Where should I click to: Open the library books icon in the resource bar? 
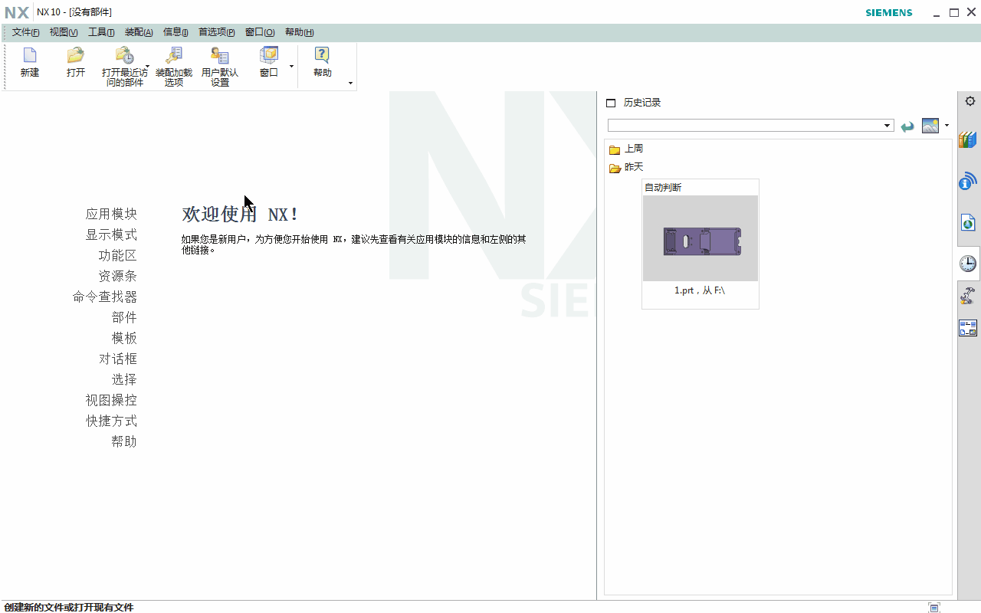(968, 140)
